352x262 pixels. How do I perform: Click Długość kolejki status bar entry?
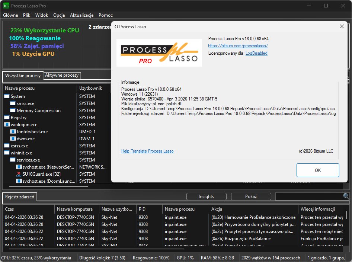[x=102, y=258]
